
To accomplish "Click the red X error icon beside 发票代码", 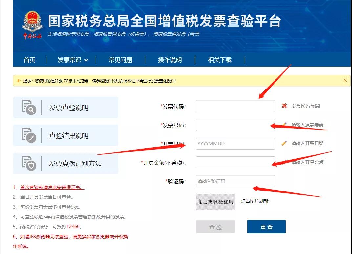I will tap(284, 106).
